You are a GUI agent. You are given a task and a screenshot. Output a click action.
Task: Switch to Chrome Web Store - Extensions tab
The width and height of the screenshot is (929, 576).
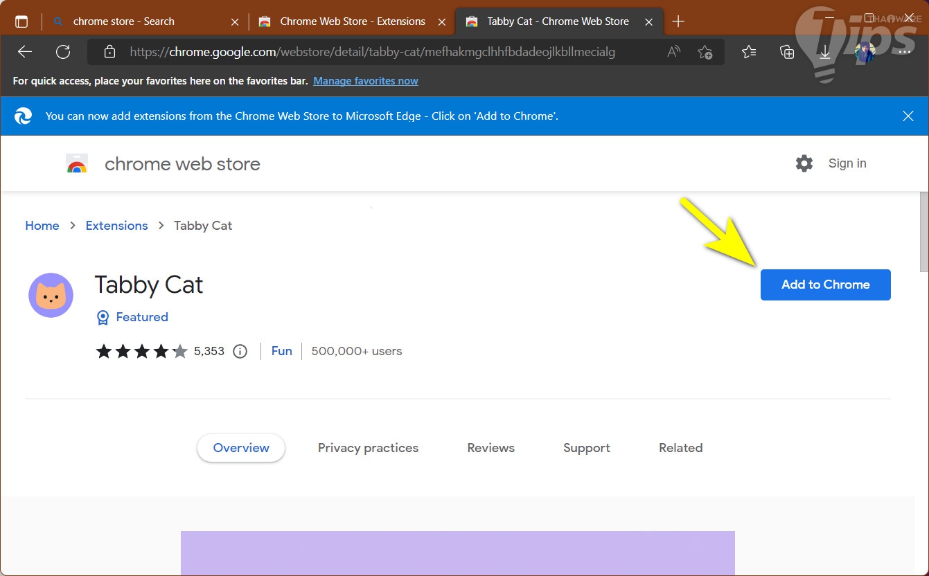[352, 21]
